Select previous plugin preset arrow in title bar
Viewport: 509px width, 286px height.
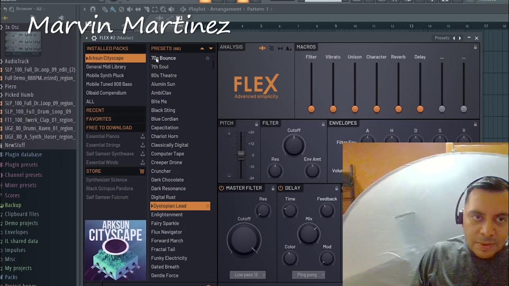[x=454, y=38]
